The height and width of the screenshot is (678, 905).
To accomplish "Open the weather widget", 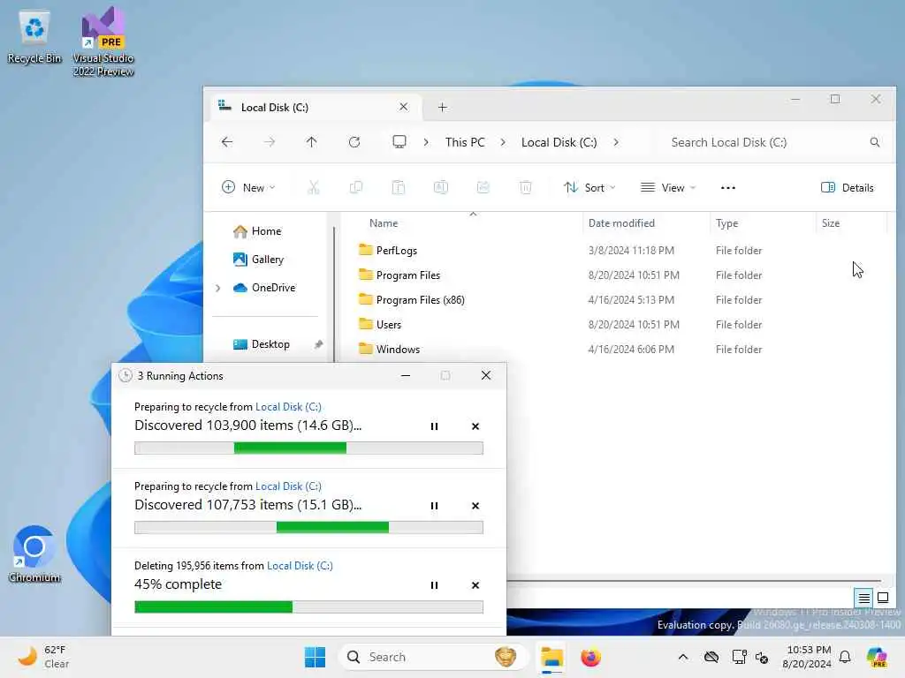I will coord(43,657).
